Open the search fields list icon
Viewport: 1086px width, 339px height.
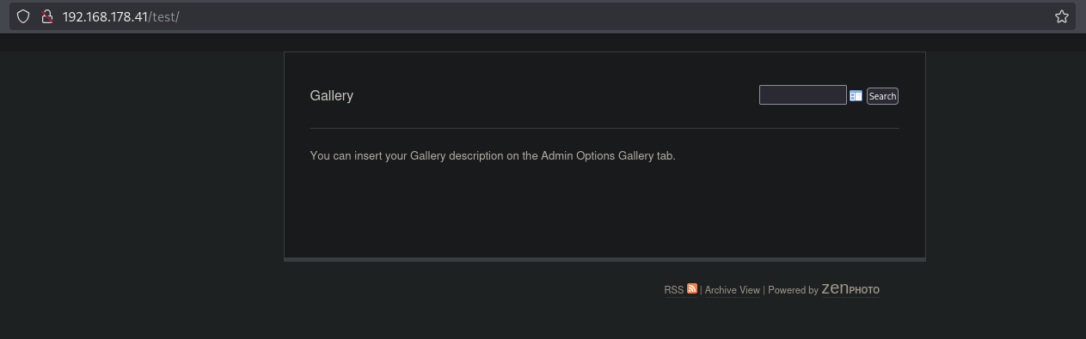tap(856, 96)
